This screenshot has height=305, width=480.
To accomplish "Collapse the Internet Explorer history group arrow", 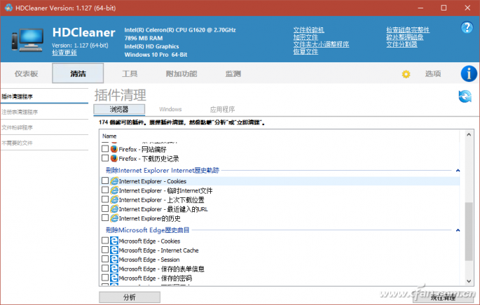I will (x=458, y=170).
